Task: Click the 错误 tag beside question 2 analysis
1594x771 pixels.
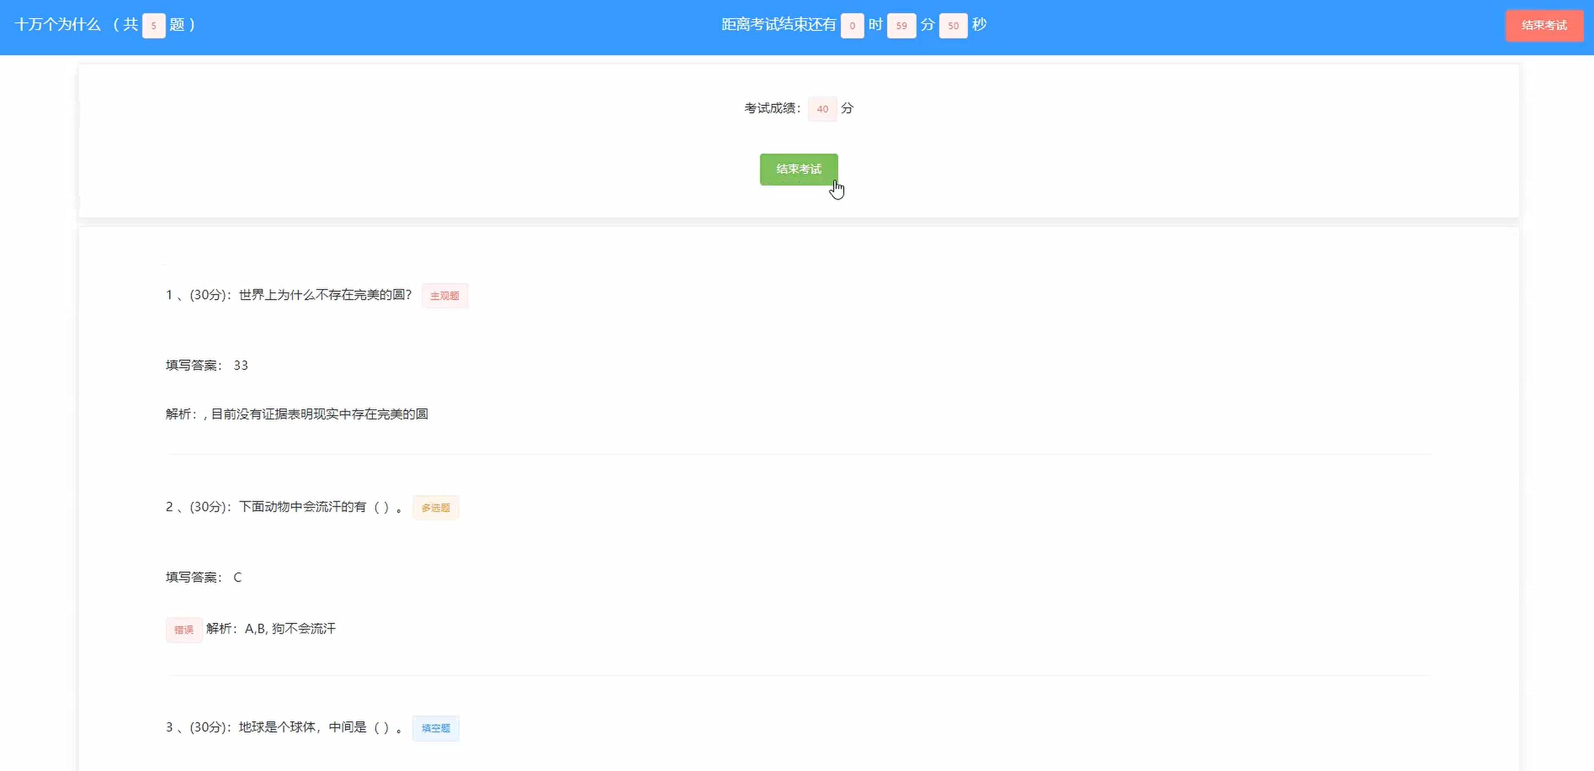Action: (184, 630)
